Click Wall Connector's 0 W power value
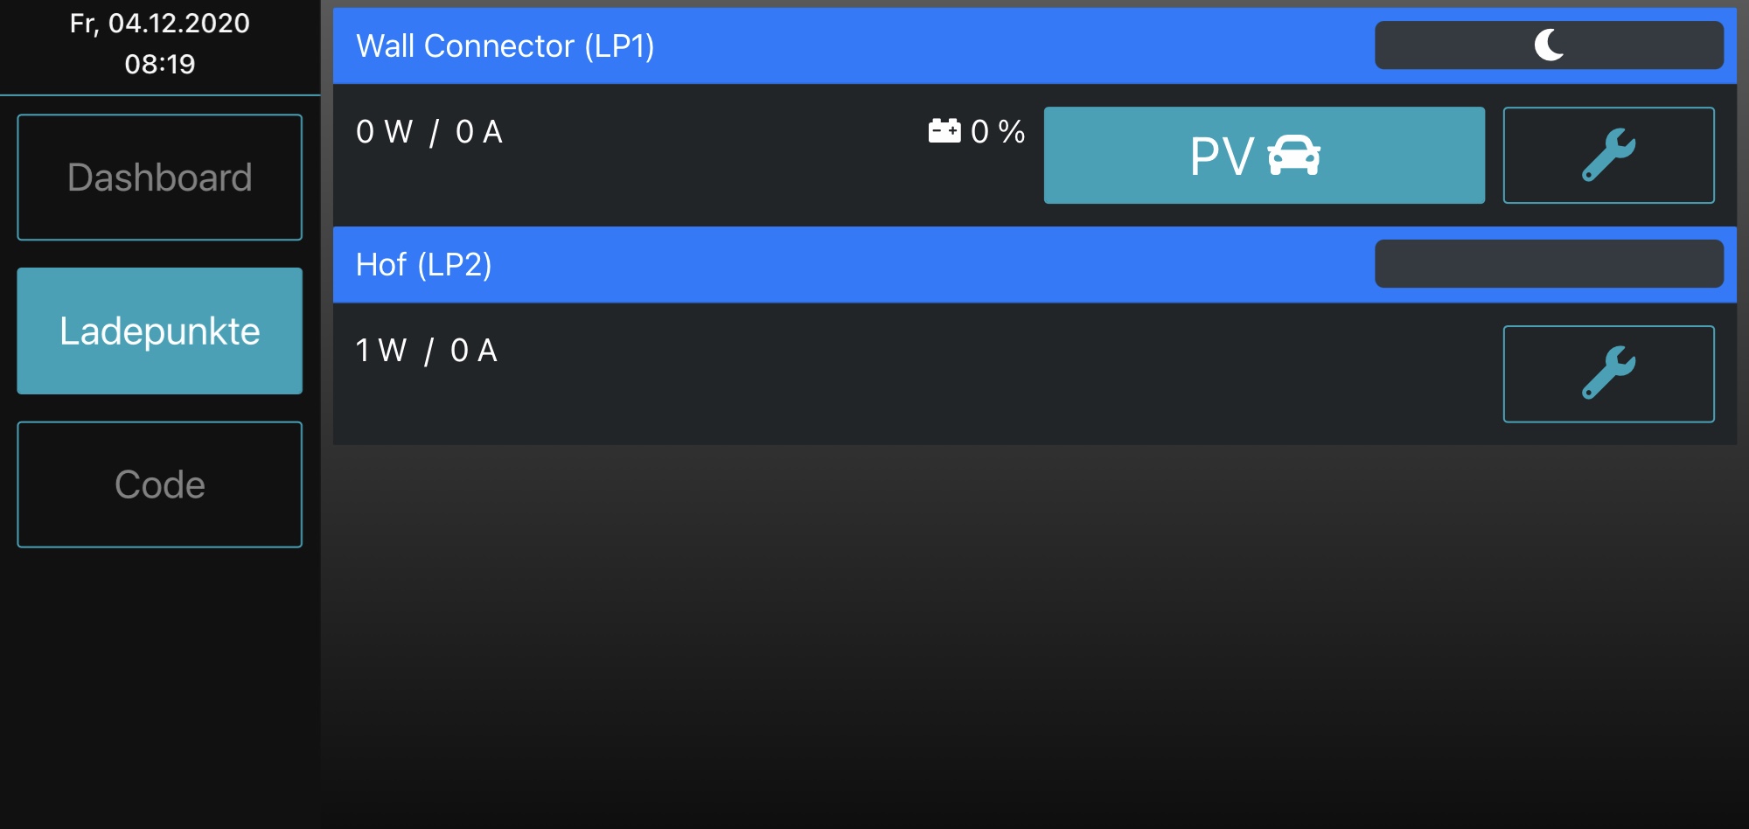 (384, 132)
